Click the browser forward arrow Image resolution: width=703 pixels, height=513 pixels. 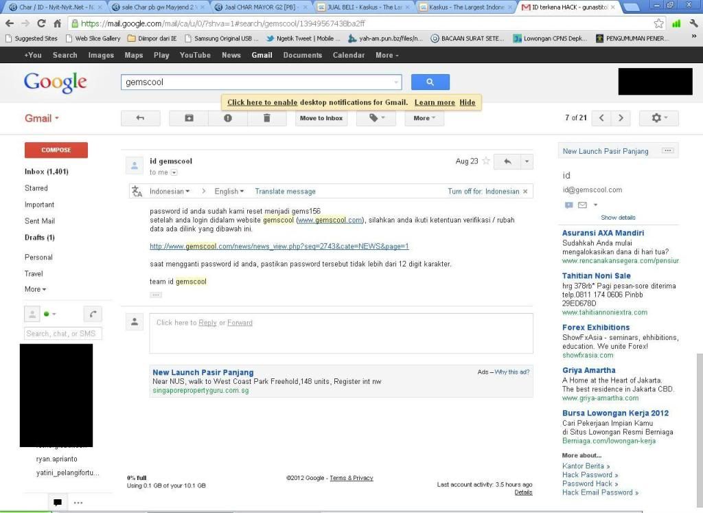click(25, 23)
